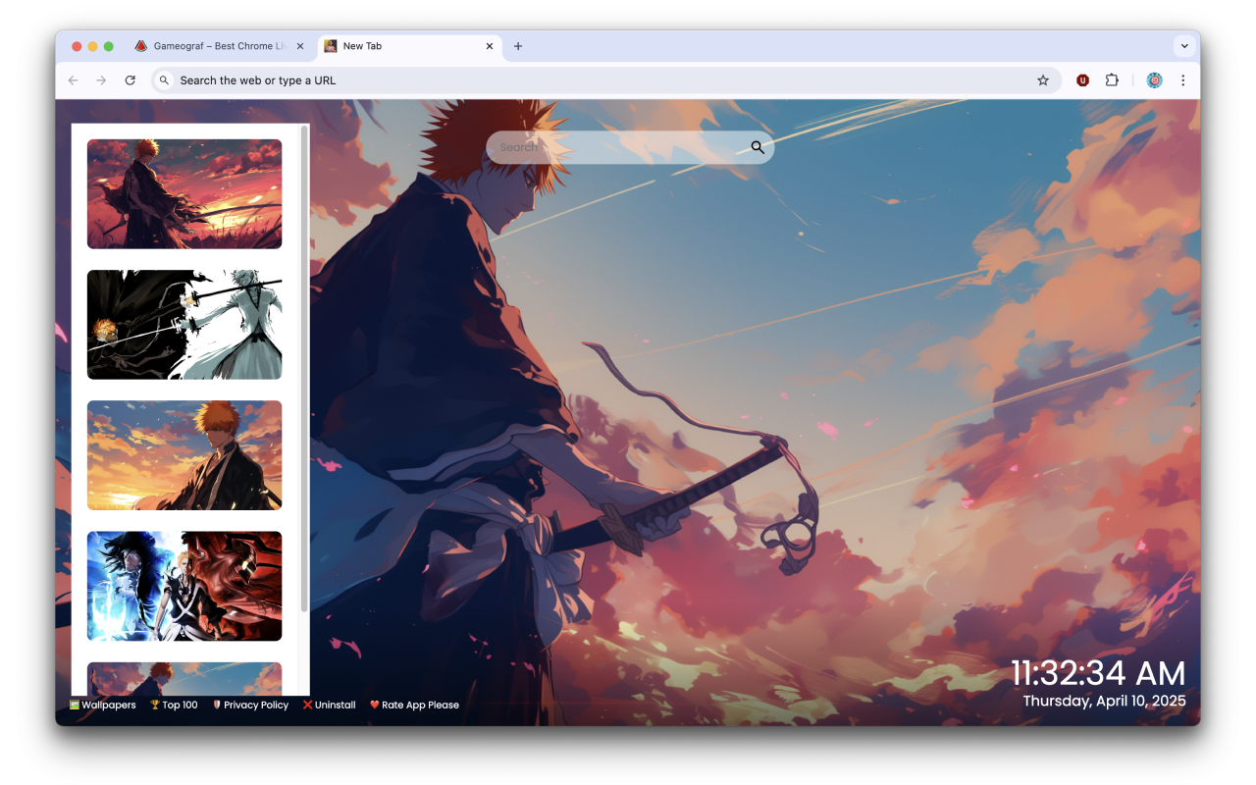Click the magnifier icon in the Search bar
The image size is (1256, 785).
coord(757,146)
